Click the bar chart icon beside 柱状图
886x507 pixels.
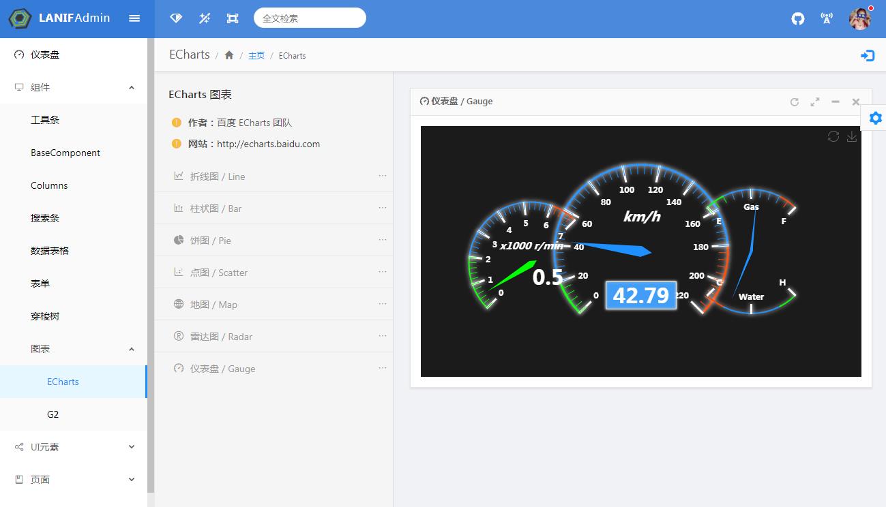click(x=179, y=208)
